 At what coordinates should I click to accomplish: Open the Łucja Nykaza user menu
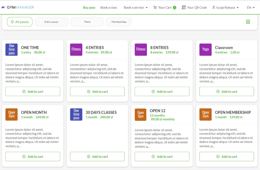tap(225, 7)
